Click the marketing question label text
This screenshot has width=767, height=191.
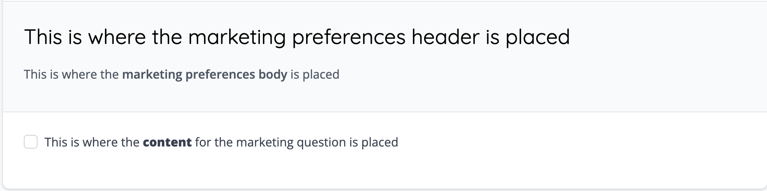click(x=221, y=142)
